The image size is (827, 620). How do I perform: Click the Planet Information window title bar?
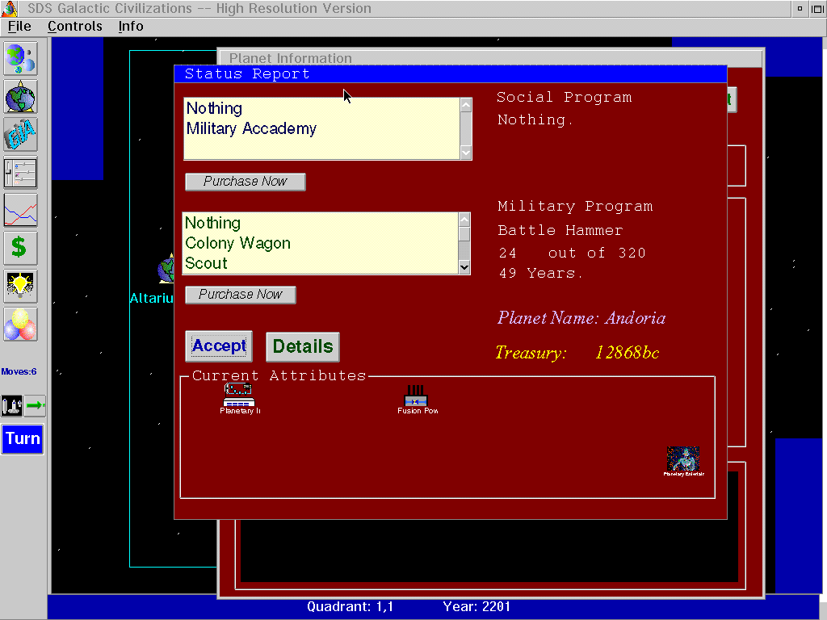tap(490, 57)
